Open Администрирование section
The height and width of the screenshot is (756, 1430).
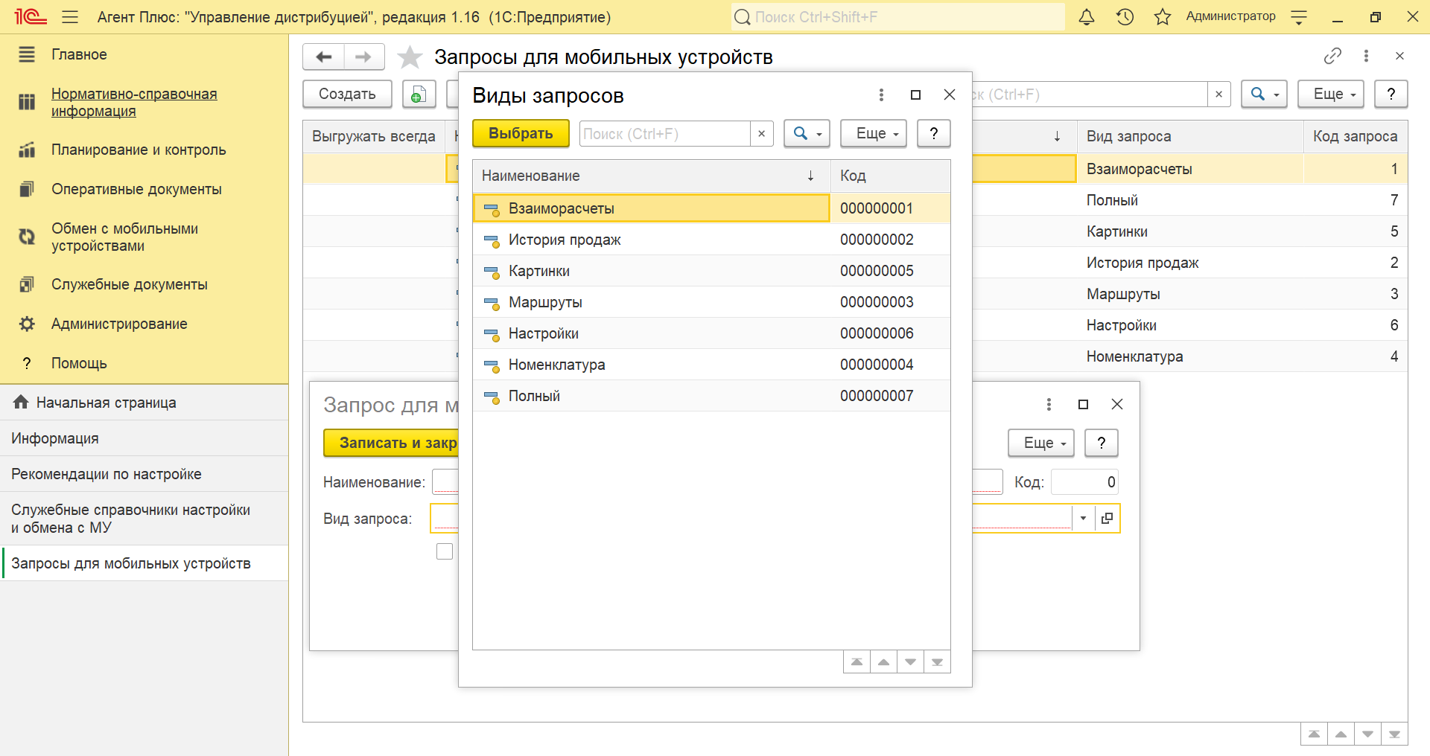pyautogui.click(x=119, y=324)
